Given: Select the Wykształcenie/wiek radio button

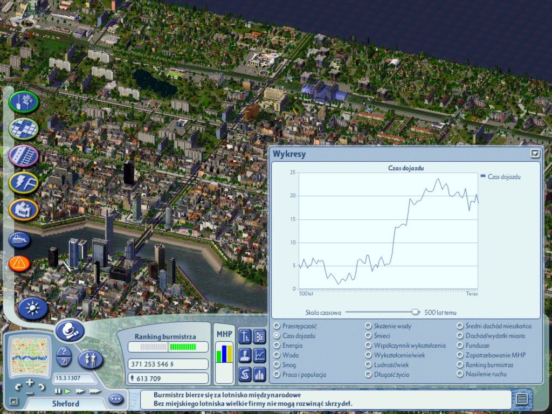Looking at the screenshot, I should pos(368,355).
